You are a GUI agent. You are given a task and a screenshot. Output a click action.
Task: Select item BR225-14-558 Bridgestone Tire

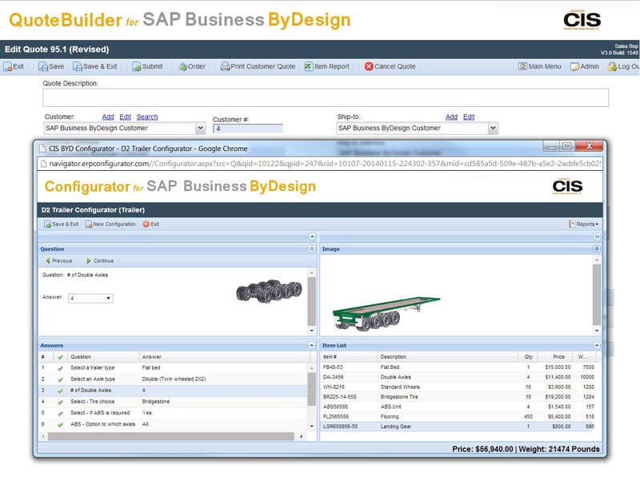(x=458, y=397)
